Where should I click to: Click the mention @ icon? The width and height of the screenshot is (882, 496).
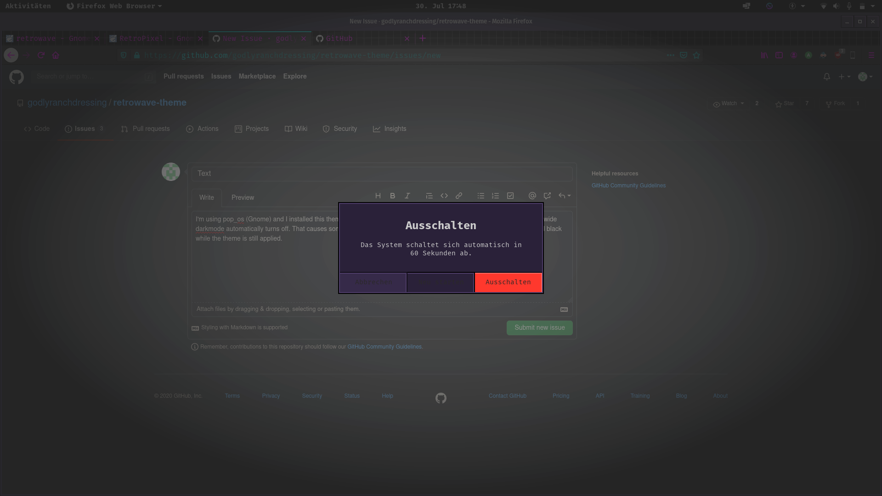tap(532, 196)
